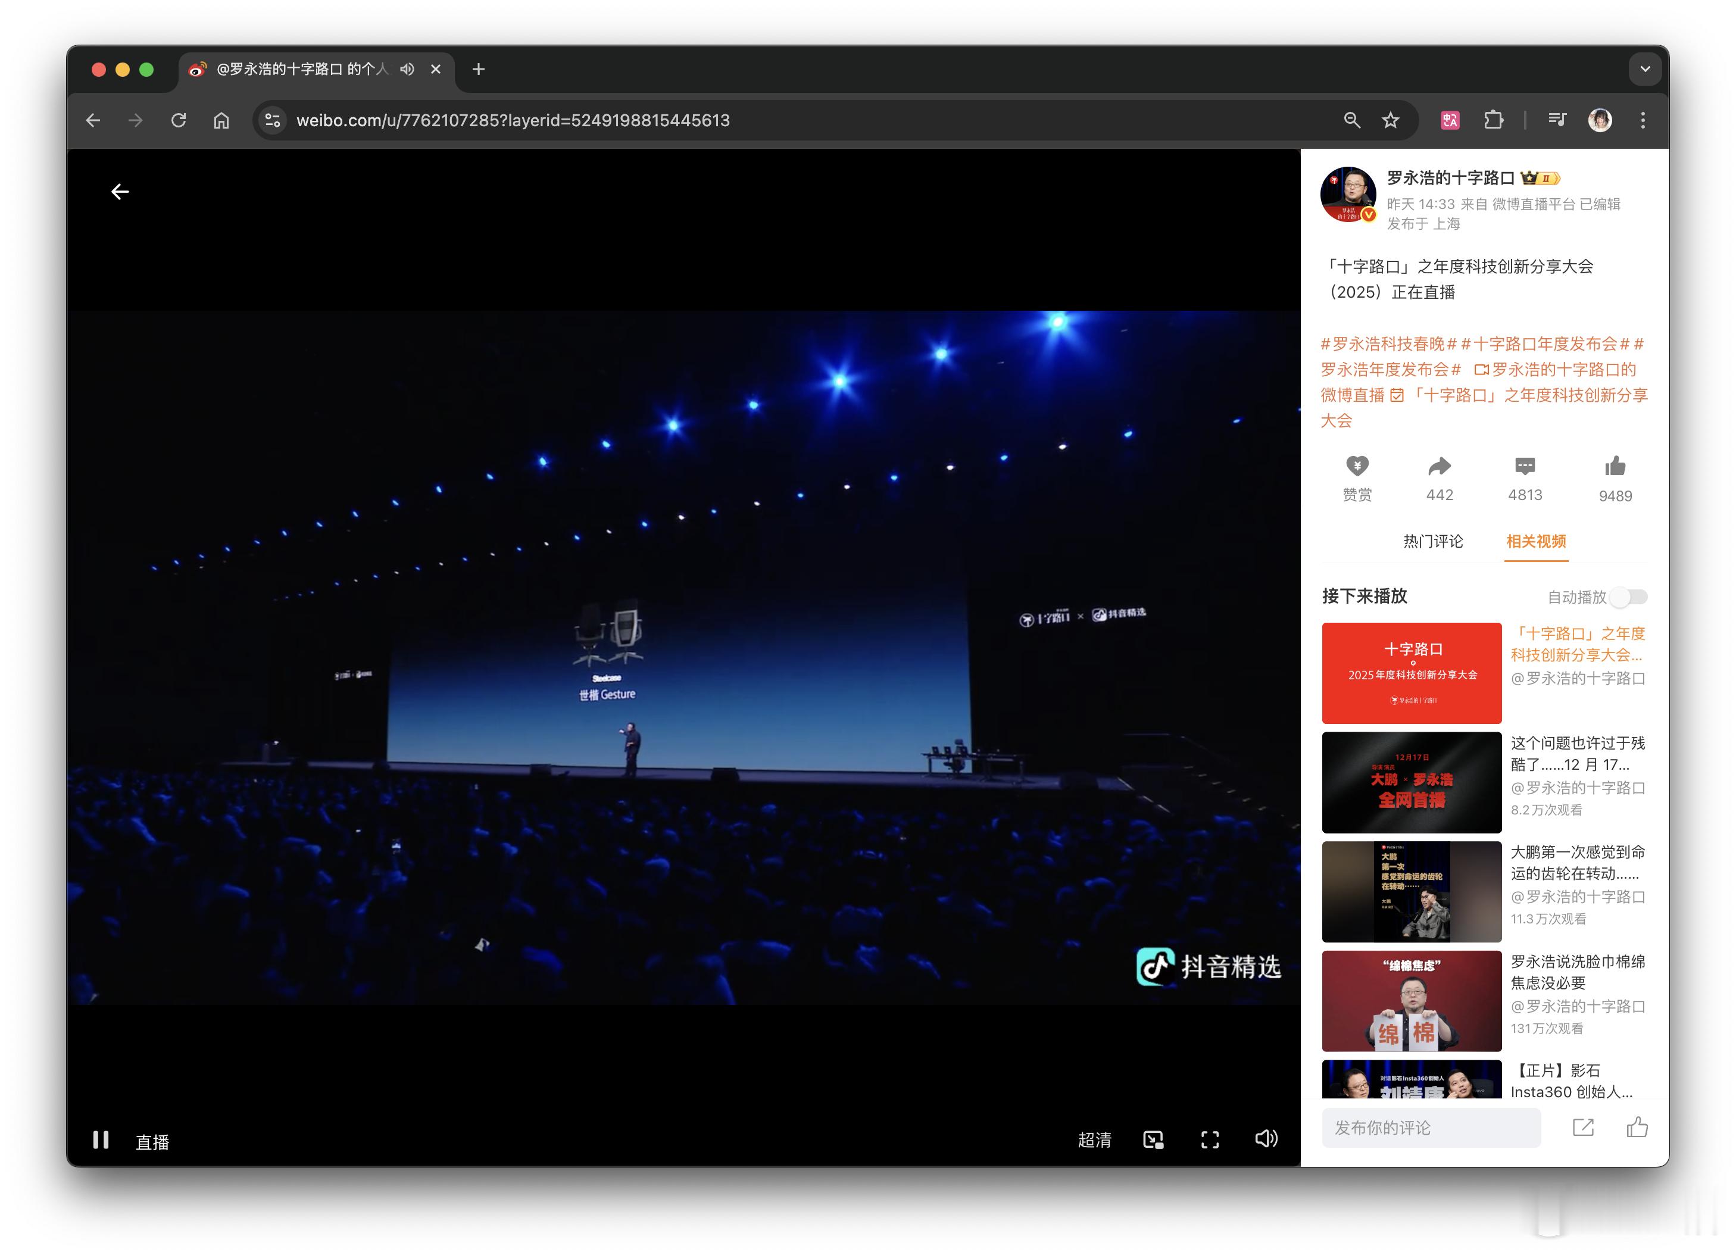Click the 发布你的评论 comment field
This screenshot has width=1736, height=1255.
coord(1430,1128)
